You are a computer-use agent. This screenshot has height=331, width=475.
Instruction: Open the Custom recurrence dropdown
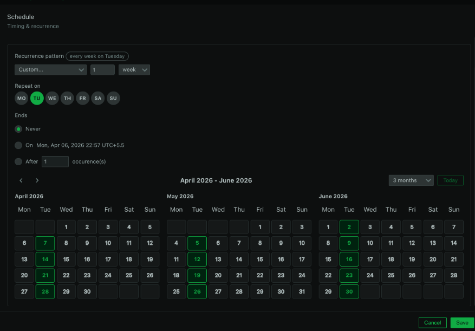[50, 69]
